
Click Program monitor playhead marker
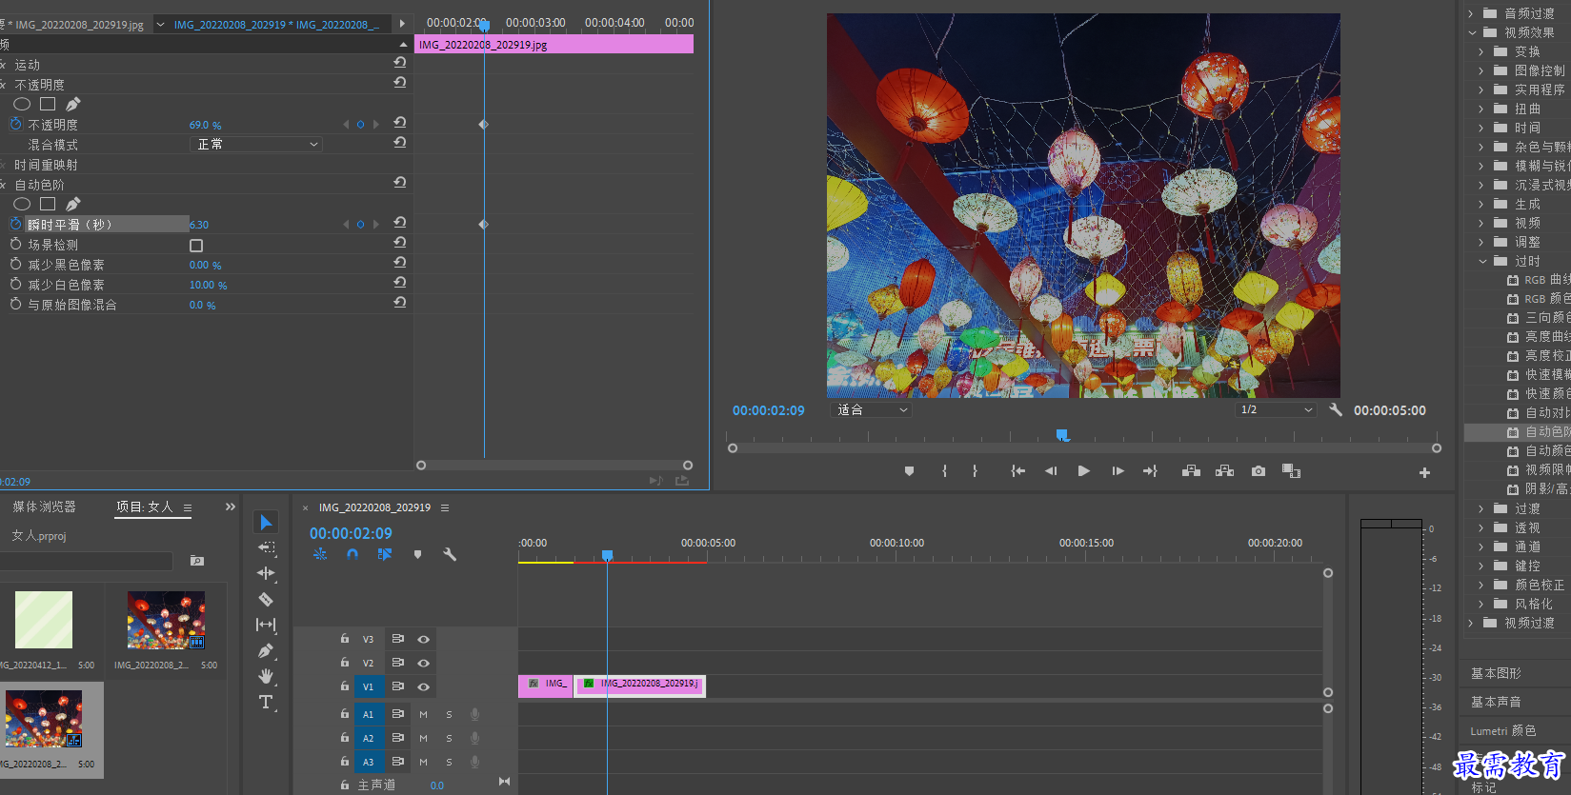click(x=1062, y=435)
